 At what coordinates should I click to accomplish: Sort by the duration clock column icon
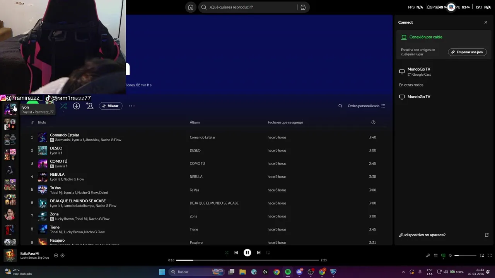[x=373, y=122]
